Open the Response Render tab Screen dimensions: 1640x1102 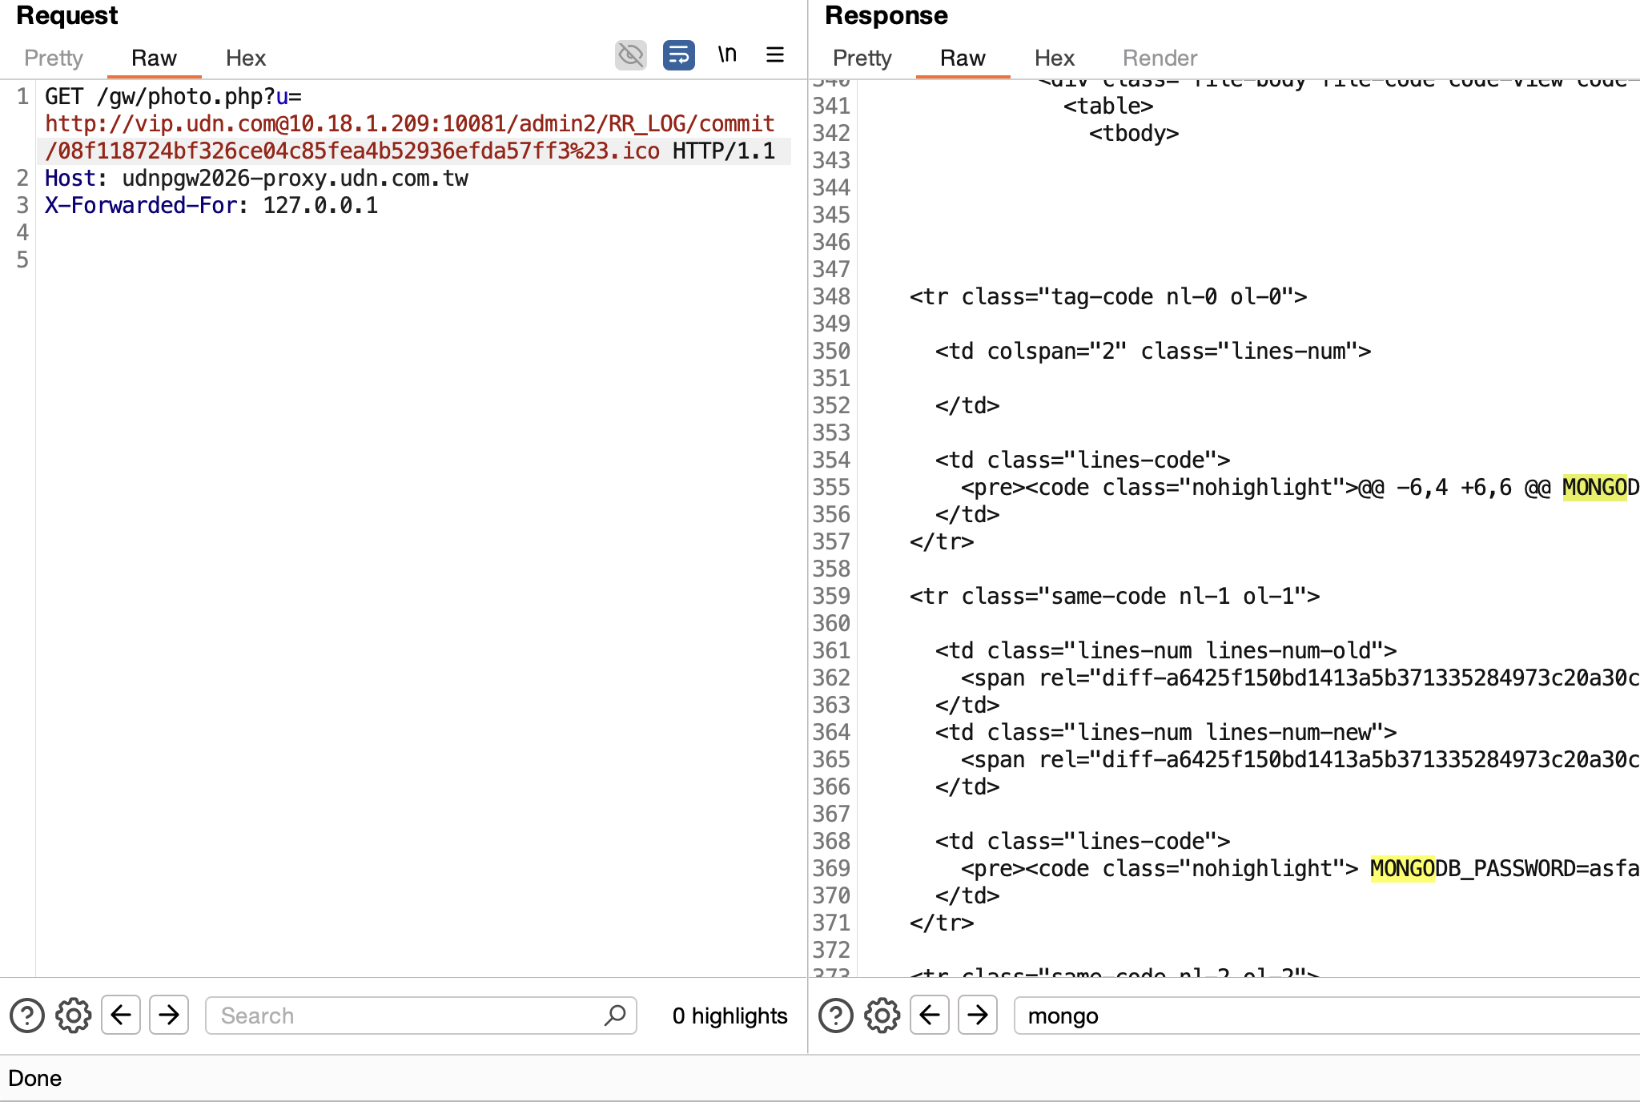pos(1160,58)
